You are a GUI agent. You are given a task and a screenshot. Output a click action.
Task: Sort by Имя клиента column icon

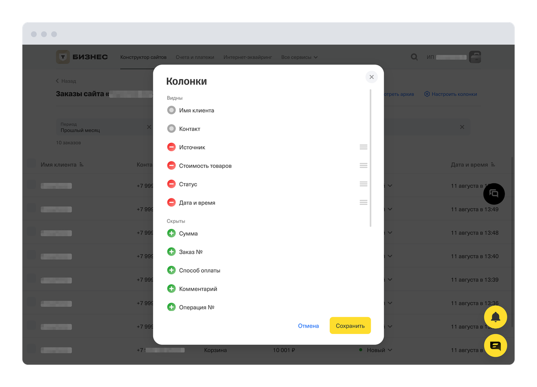(x=82, y=165)
